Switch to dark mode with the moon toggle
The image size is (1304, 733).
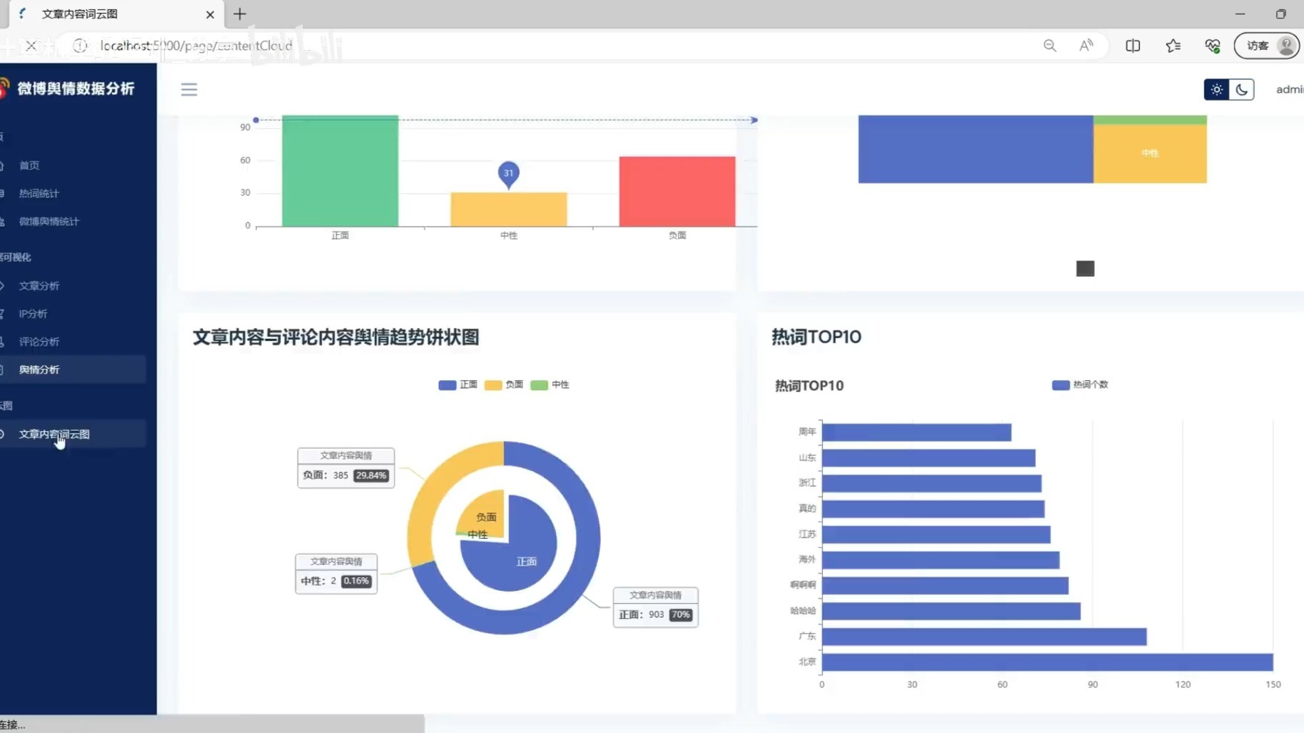[1241, 89]
